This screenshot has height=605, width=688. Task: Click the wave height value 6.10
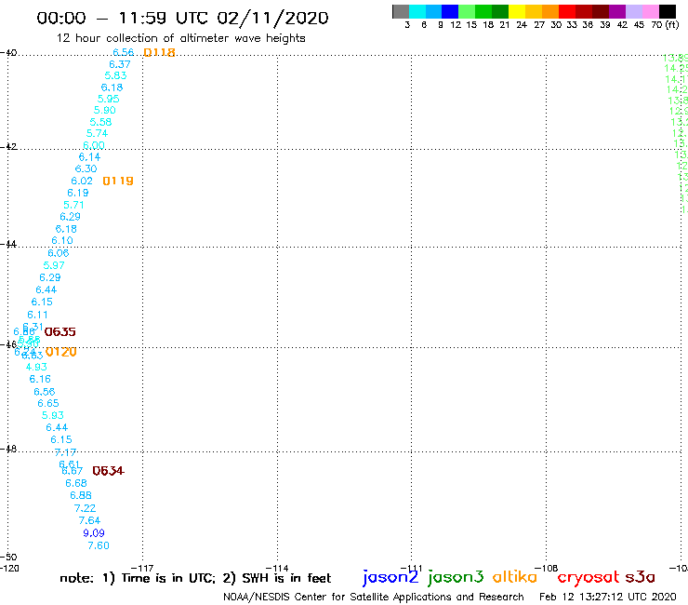62,241
